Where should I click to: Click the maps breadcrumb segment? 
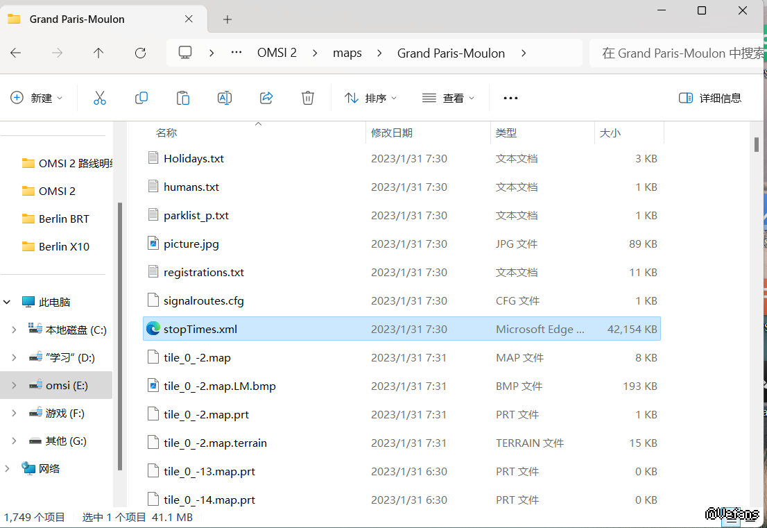pyautogui.click(x=347, y=53)
